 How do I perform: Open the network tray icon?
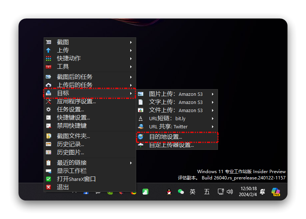(x=221, y=192)
